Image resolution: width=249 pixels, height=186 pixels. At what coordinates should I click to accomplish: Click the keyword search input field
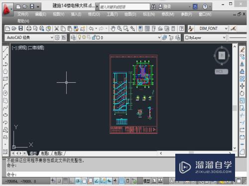click(124, 7)
